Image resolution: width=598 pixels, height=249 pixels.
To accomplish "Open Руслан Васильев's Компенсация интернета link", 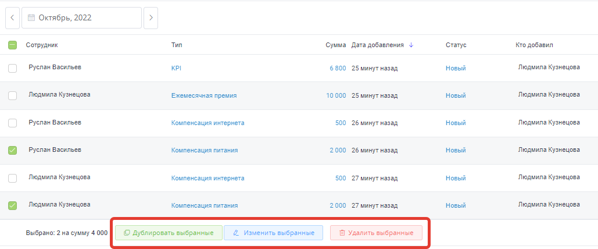I will [208, 123].
